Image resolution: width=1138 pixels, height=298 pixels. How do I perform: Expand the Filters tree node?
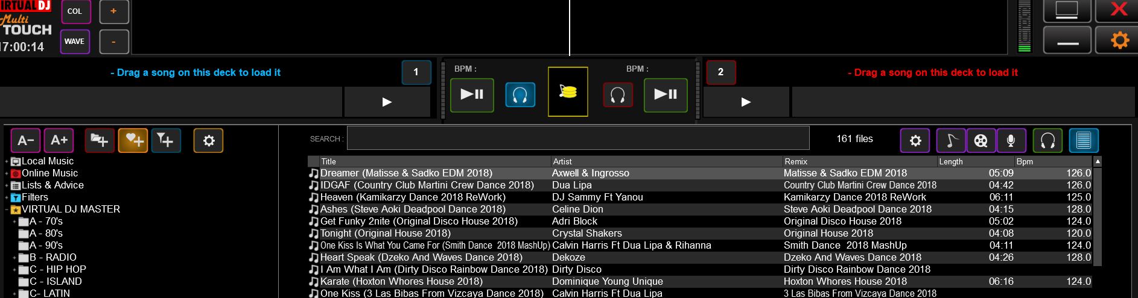7,197
